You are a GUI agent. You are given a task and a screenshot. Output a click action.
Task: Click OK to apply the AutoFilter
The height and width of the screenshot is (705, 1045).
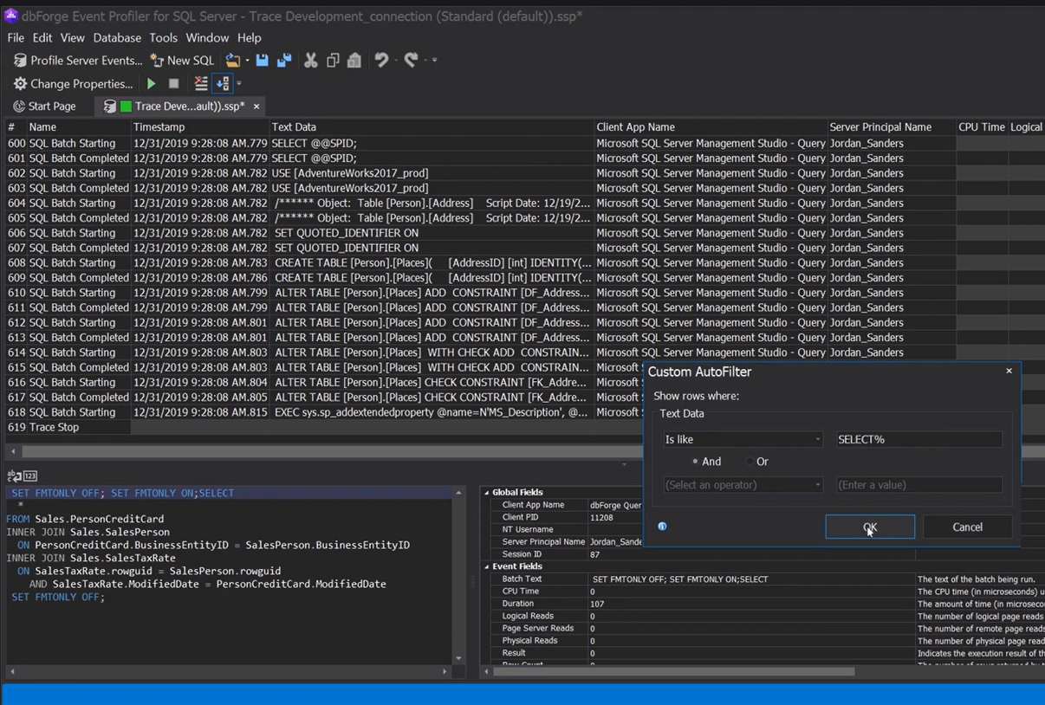coord(869,527)
